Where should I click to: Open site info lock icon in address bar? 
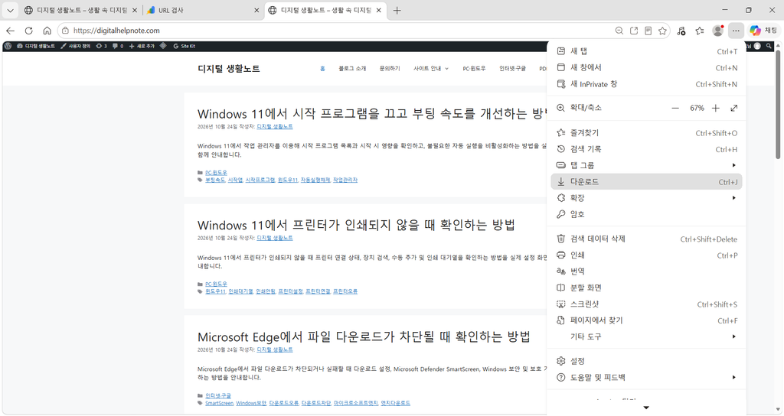point(66,31)
